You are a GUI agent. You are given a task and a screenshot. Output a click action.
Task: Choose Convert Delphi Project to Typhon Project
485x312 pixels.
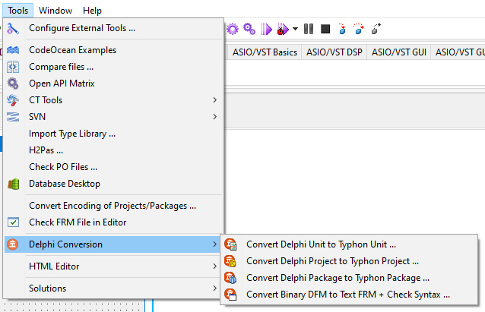pos(350,261)
